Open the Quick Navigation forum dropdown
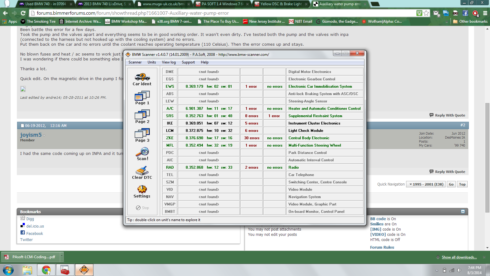This screenshot has width=490, height=276. 426,184
